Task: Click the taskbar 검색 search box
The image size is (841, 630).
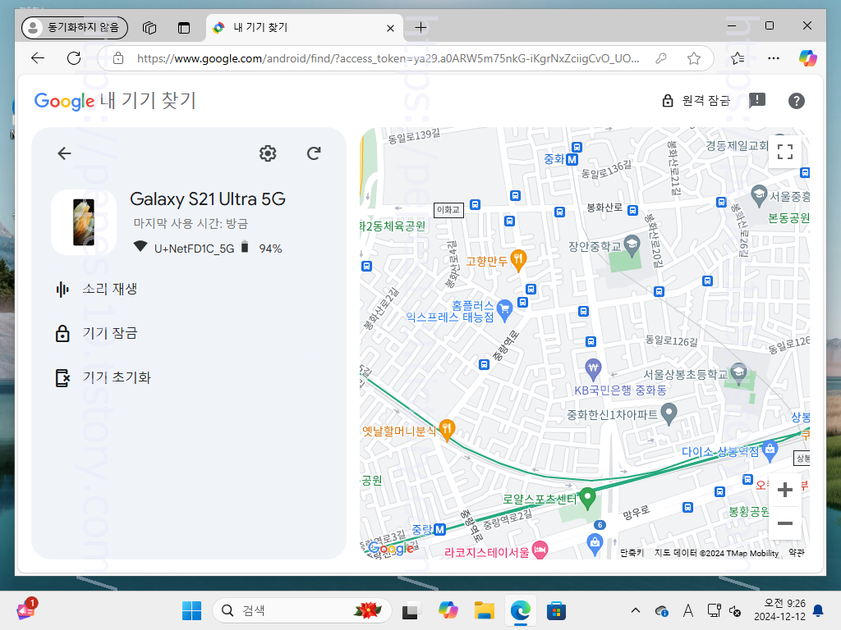Action: (302, 610)
